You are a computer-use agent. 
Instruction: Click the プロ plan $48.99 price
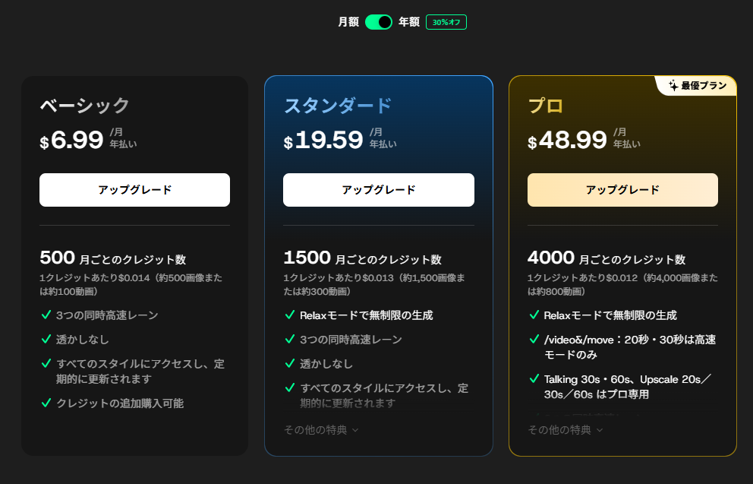567,140
